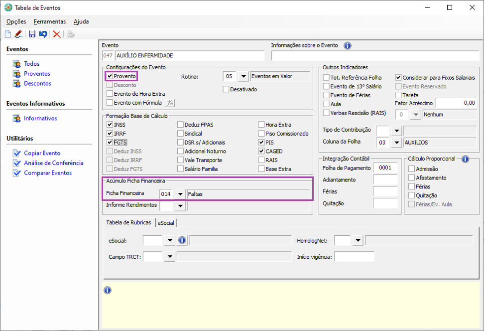Click the Edit pencil toolbar icon
The height and width of the screenshot is (332, 485).
18,34
